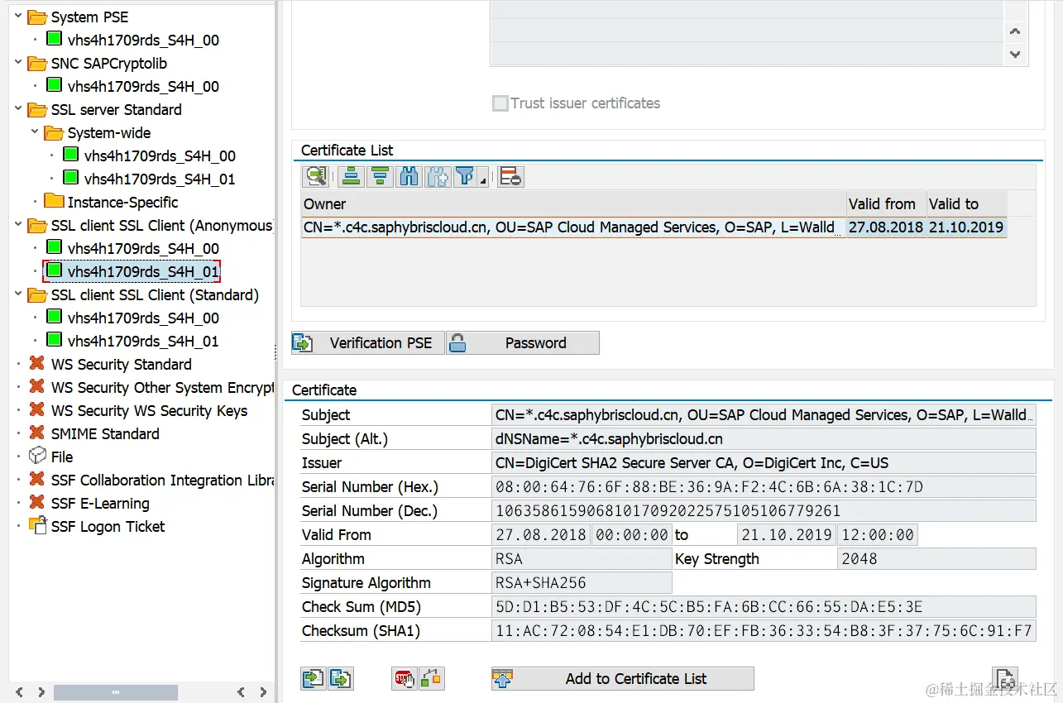Screen dimensions: 1063x703
Task: Apply a filter to the Certificate List
Action: pos(463,176)
